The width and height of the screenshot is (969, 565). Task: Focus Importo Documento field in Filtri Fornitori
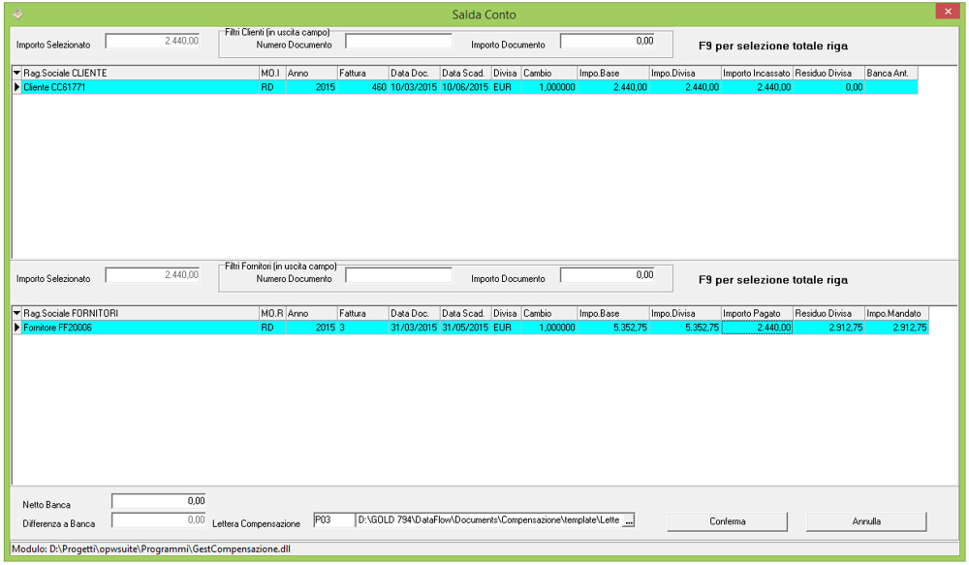click(x=608, y=275)
